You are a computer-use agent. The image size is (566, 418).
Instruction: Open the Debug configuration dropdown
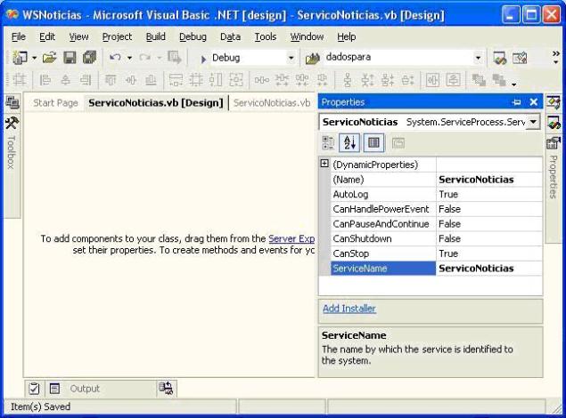tap(291, 58)
